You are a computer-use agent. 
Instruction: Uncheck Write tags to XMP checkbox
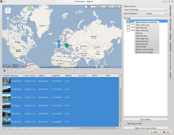[125, 124]
